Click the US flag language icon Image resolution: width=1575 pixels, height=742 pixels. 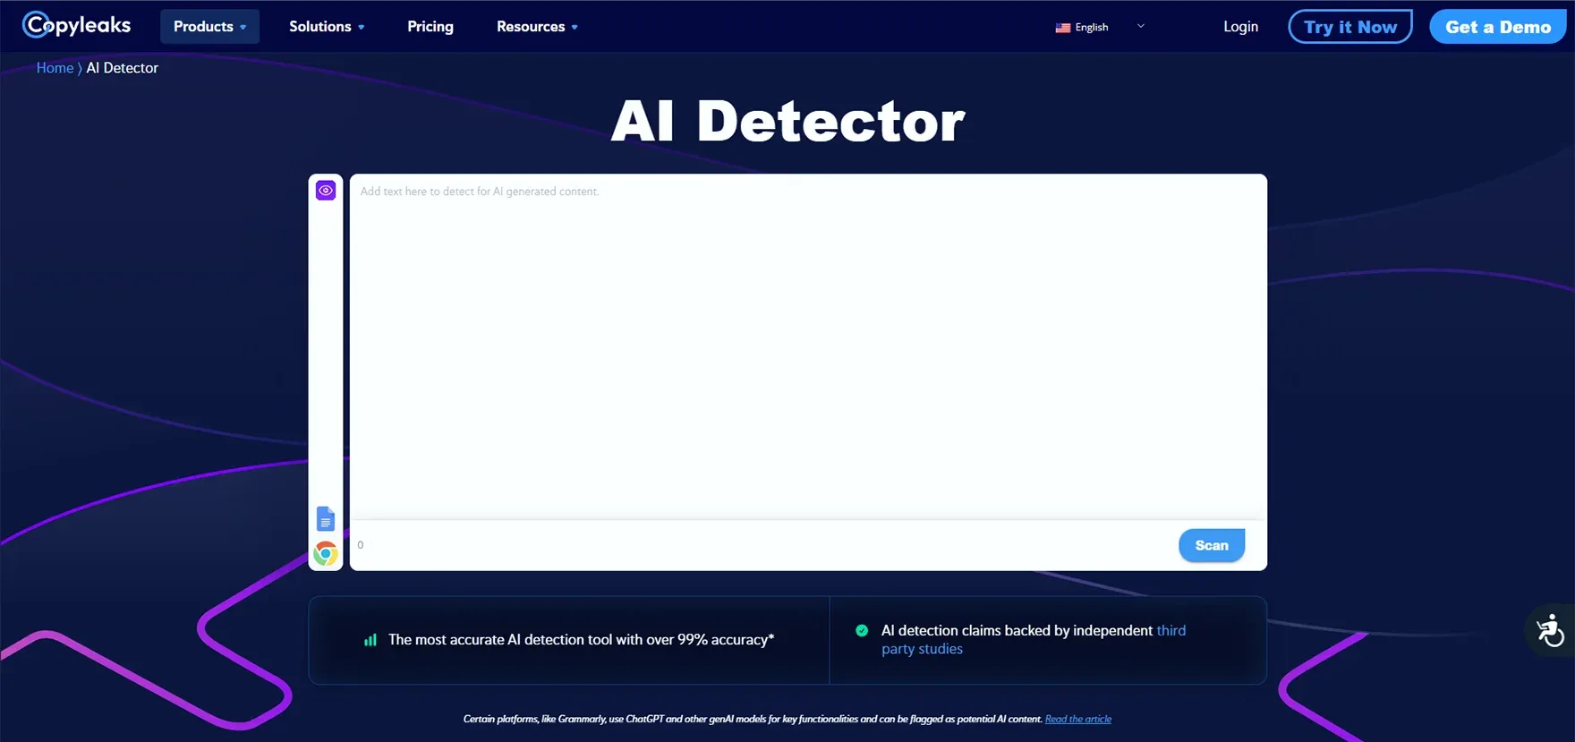tap(1063, 28)
